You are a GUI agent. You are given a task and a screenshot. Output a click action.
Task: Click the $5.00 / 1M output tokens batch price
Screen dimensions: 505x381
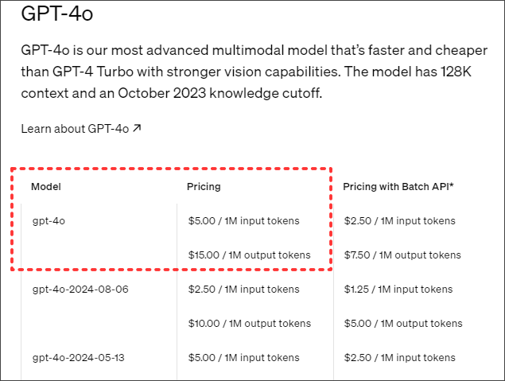point(402,324)
